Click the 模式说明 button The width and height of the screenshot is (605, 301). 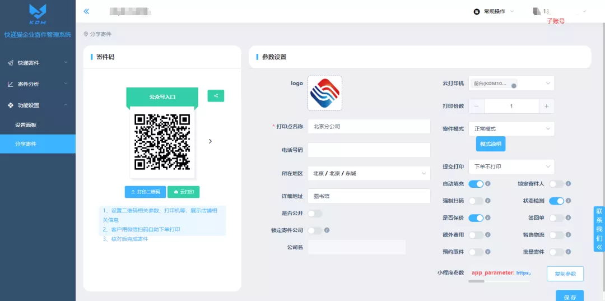[490, 144]
